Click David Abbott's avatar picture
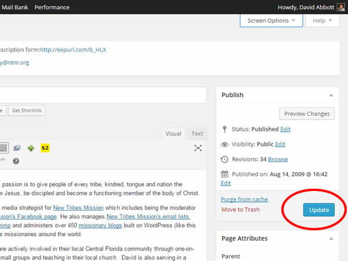The height and width of the screenshot is (261, 348). 340,7
